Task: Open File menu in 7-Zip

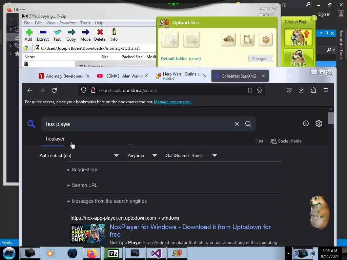Action: 27,23
